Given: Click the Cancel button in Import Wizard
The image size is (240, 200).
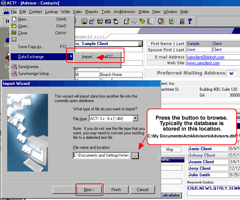Looking at the screenshot, I should tap(143, 190).
